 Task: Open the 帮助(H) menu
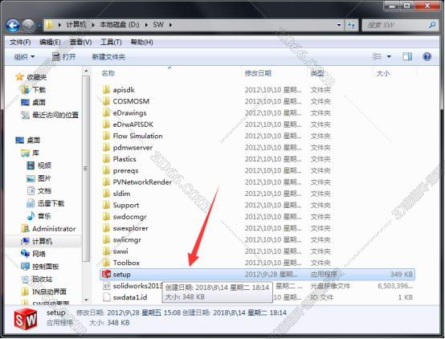pyautogui.click(x=141, y=43)
